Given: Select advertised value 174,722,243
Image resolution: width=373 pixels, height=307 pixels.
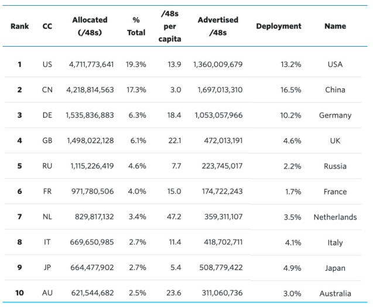Looking at the screenshot, I should click(222, 191).
